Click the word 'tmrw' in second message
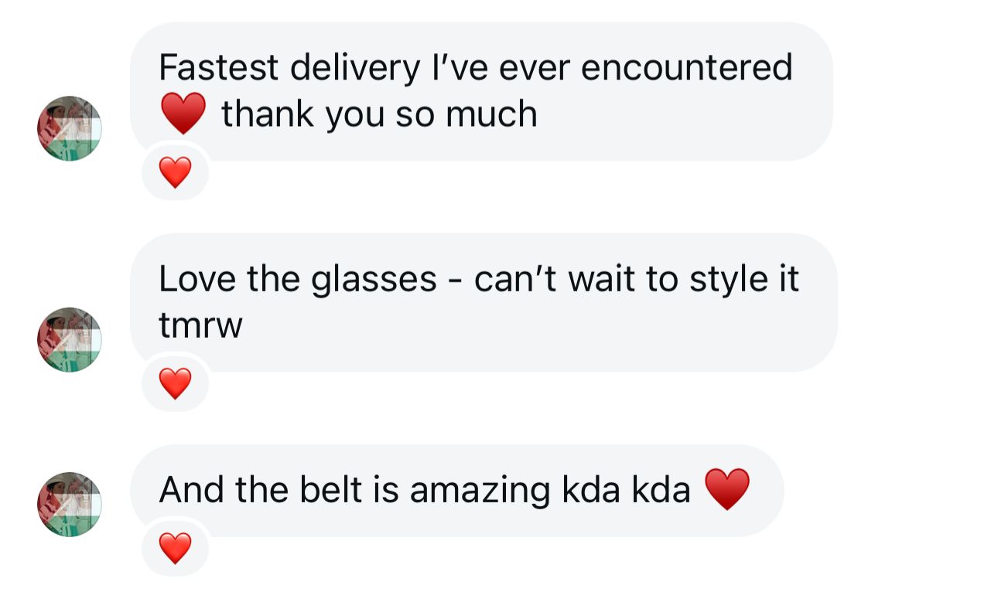The image size is (998, 602). pyautogui.click(x=200, y=325)
